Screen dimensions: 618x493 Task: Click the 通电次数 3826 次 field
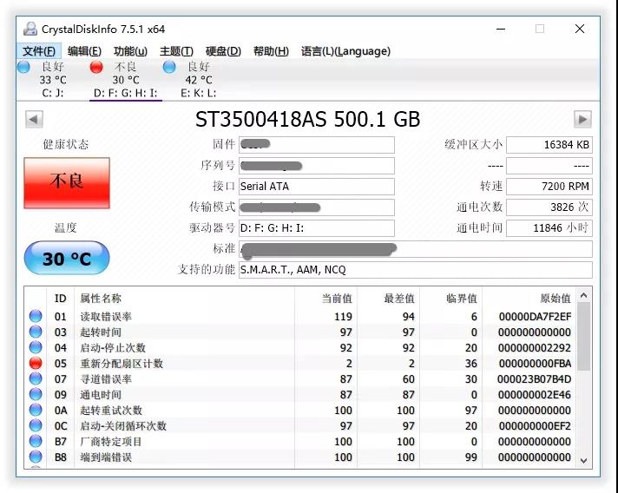pos(549,207)
